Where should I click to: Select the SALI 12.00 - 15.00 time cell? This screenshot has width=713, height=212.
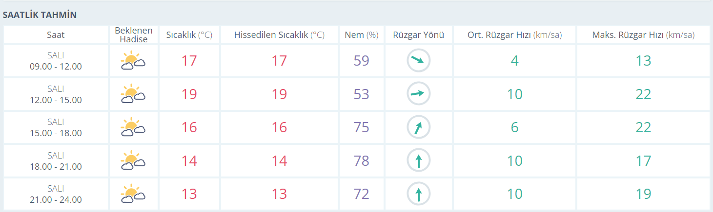[x=56, y=94]
